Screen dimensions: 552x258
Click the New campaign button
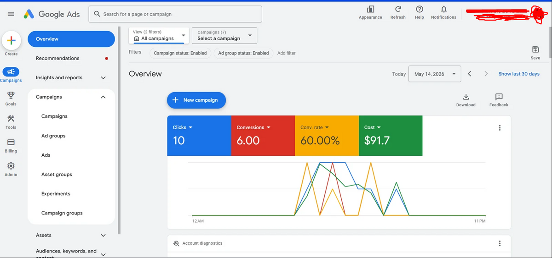[x=196, y=100]
